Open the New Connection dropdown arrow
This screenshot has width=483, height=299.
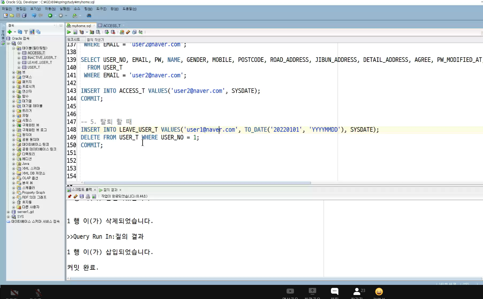click(15, 32)
